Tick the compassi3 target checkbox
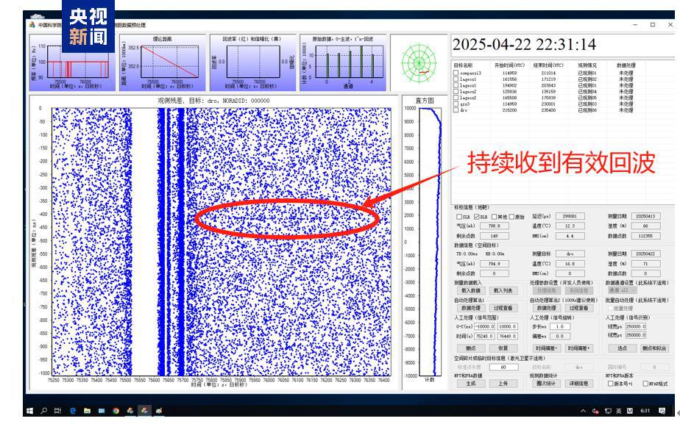680x424 pixels. point(456,73)
